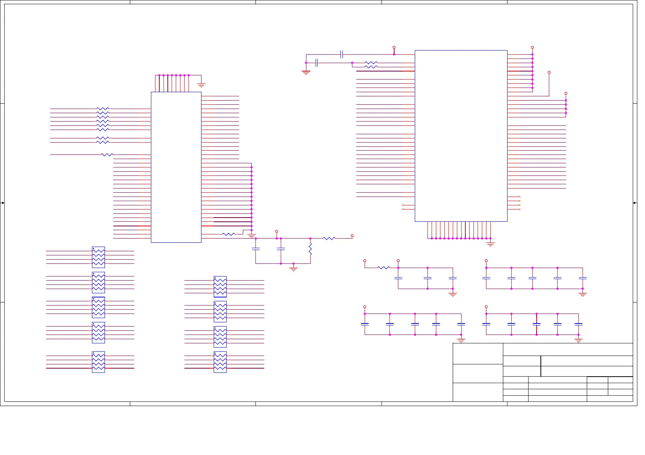The width and height of the screenshot is (645, 455).
Task: Click the isolated single resistor left of the small IC
Action: (x=107, y=155)
